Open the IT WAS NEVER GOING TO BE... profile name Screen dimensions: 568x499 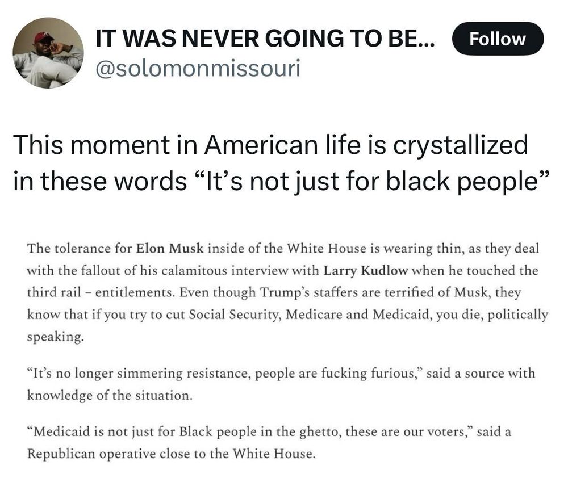pyautogui.click(x=265, y=39)
